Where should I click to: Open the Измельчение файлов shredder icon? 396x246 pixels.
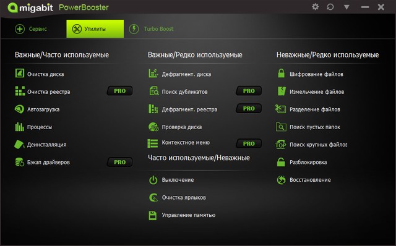[282, 91]
